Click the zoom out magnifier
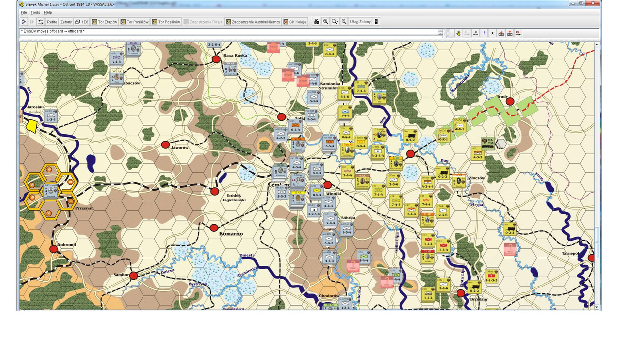Screen dimensions: 629x344 [x=344, y=22]
